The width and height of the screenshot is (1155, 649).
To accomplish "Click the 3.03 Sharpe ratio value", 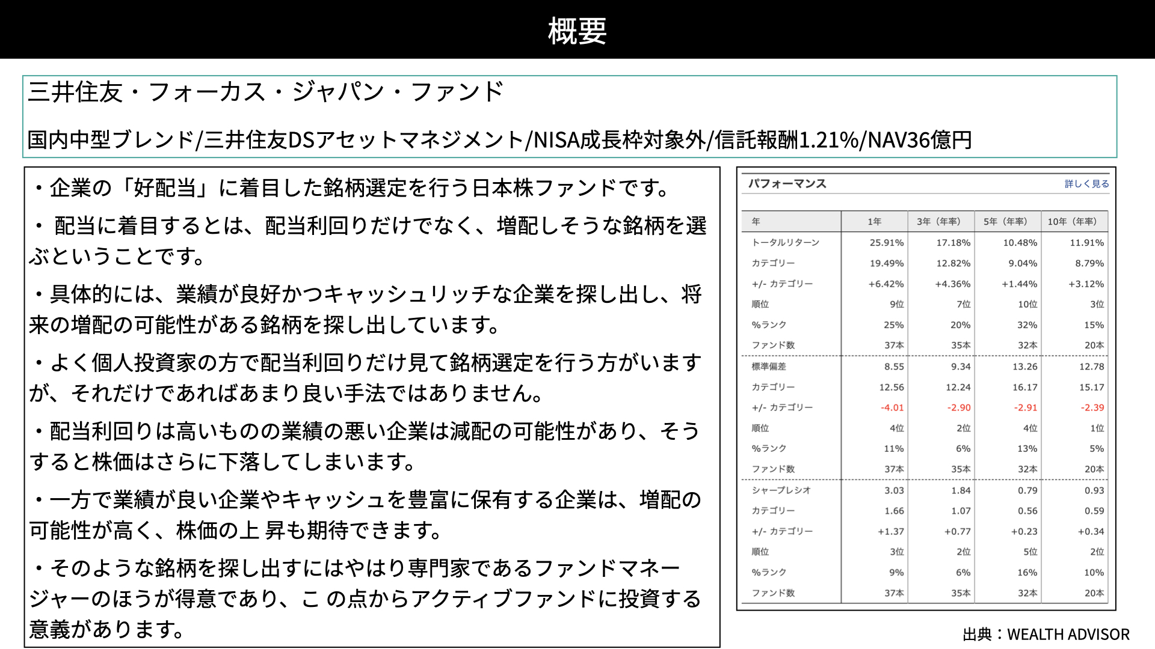I will 895,490.
